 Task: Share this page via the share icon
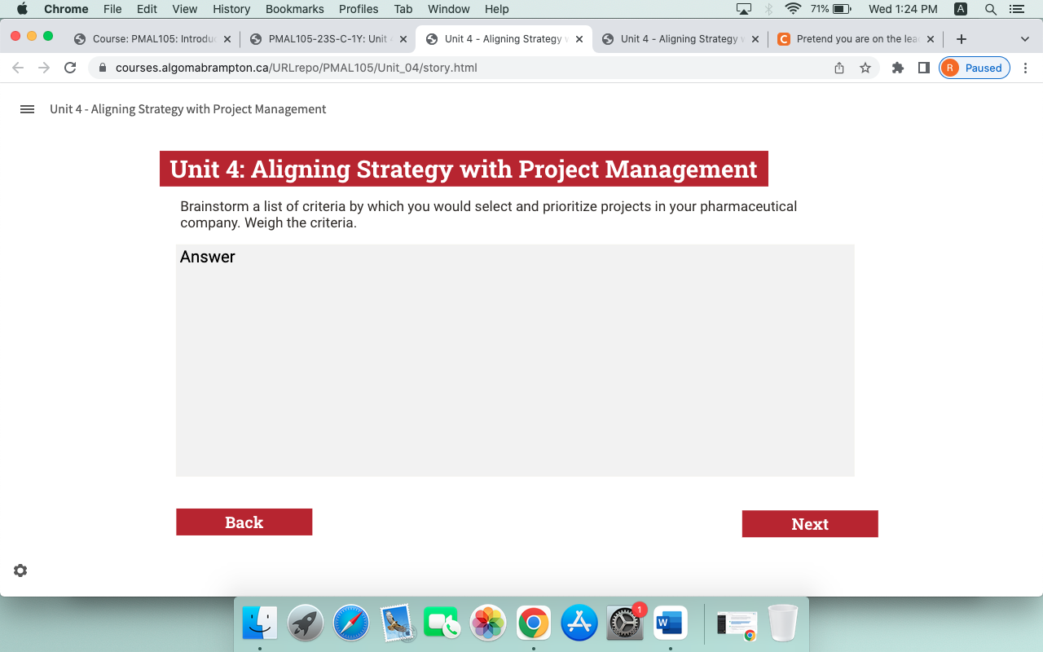(839, 68)
